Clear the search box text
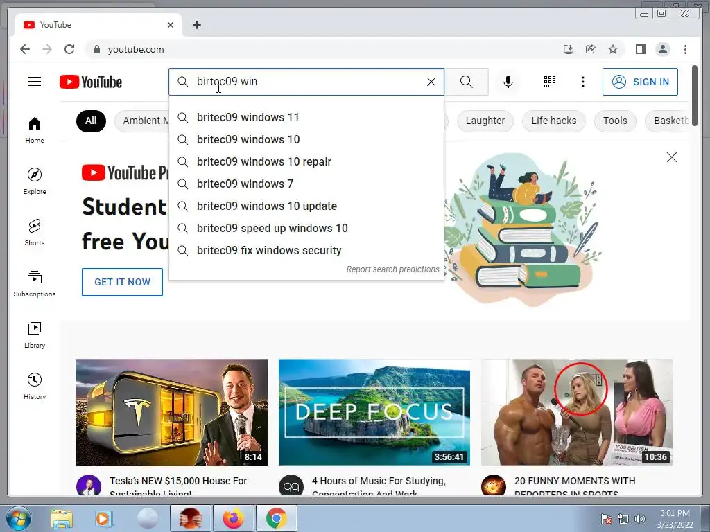 (x=431, y=82)
